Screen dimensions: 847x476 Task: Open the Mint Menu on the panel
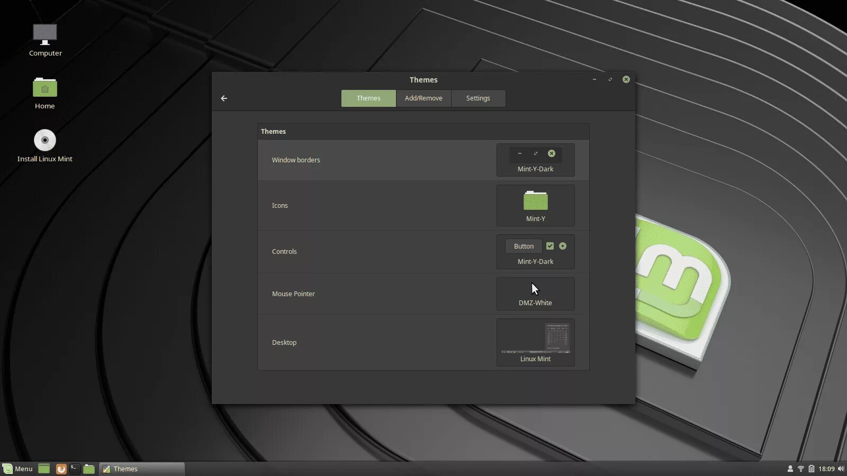[18, 469]
